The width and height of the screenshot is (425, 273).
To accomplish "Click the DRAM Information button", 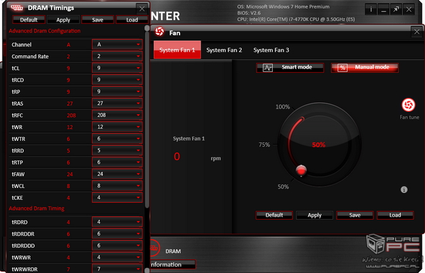I will click(x=173, y=265).
